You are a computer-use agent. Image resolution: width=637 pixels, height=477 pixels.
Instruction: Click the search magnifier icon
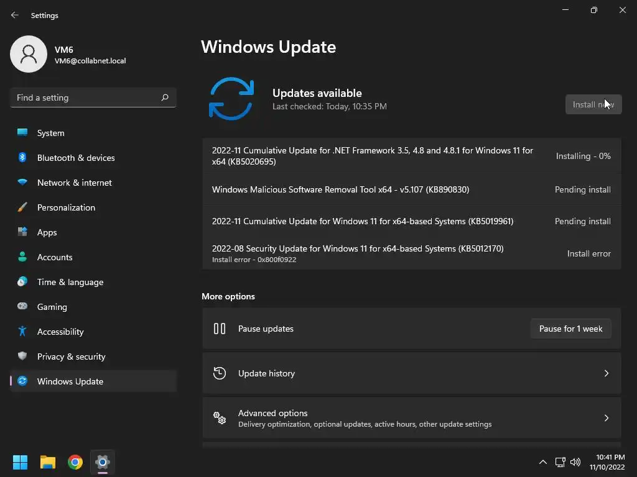(x=165, y=98)
